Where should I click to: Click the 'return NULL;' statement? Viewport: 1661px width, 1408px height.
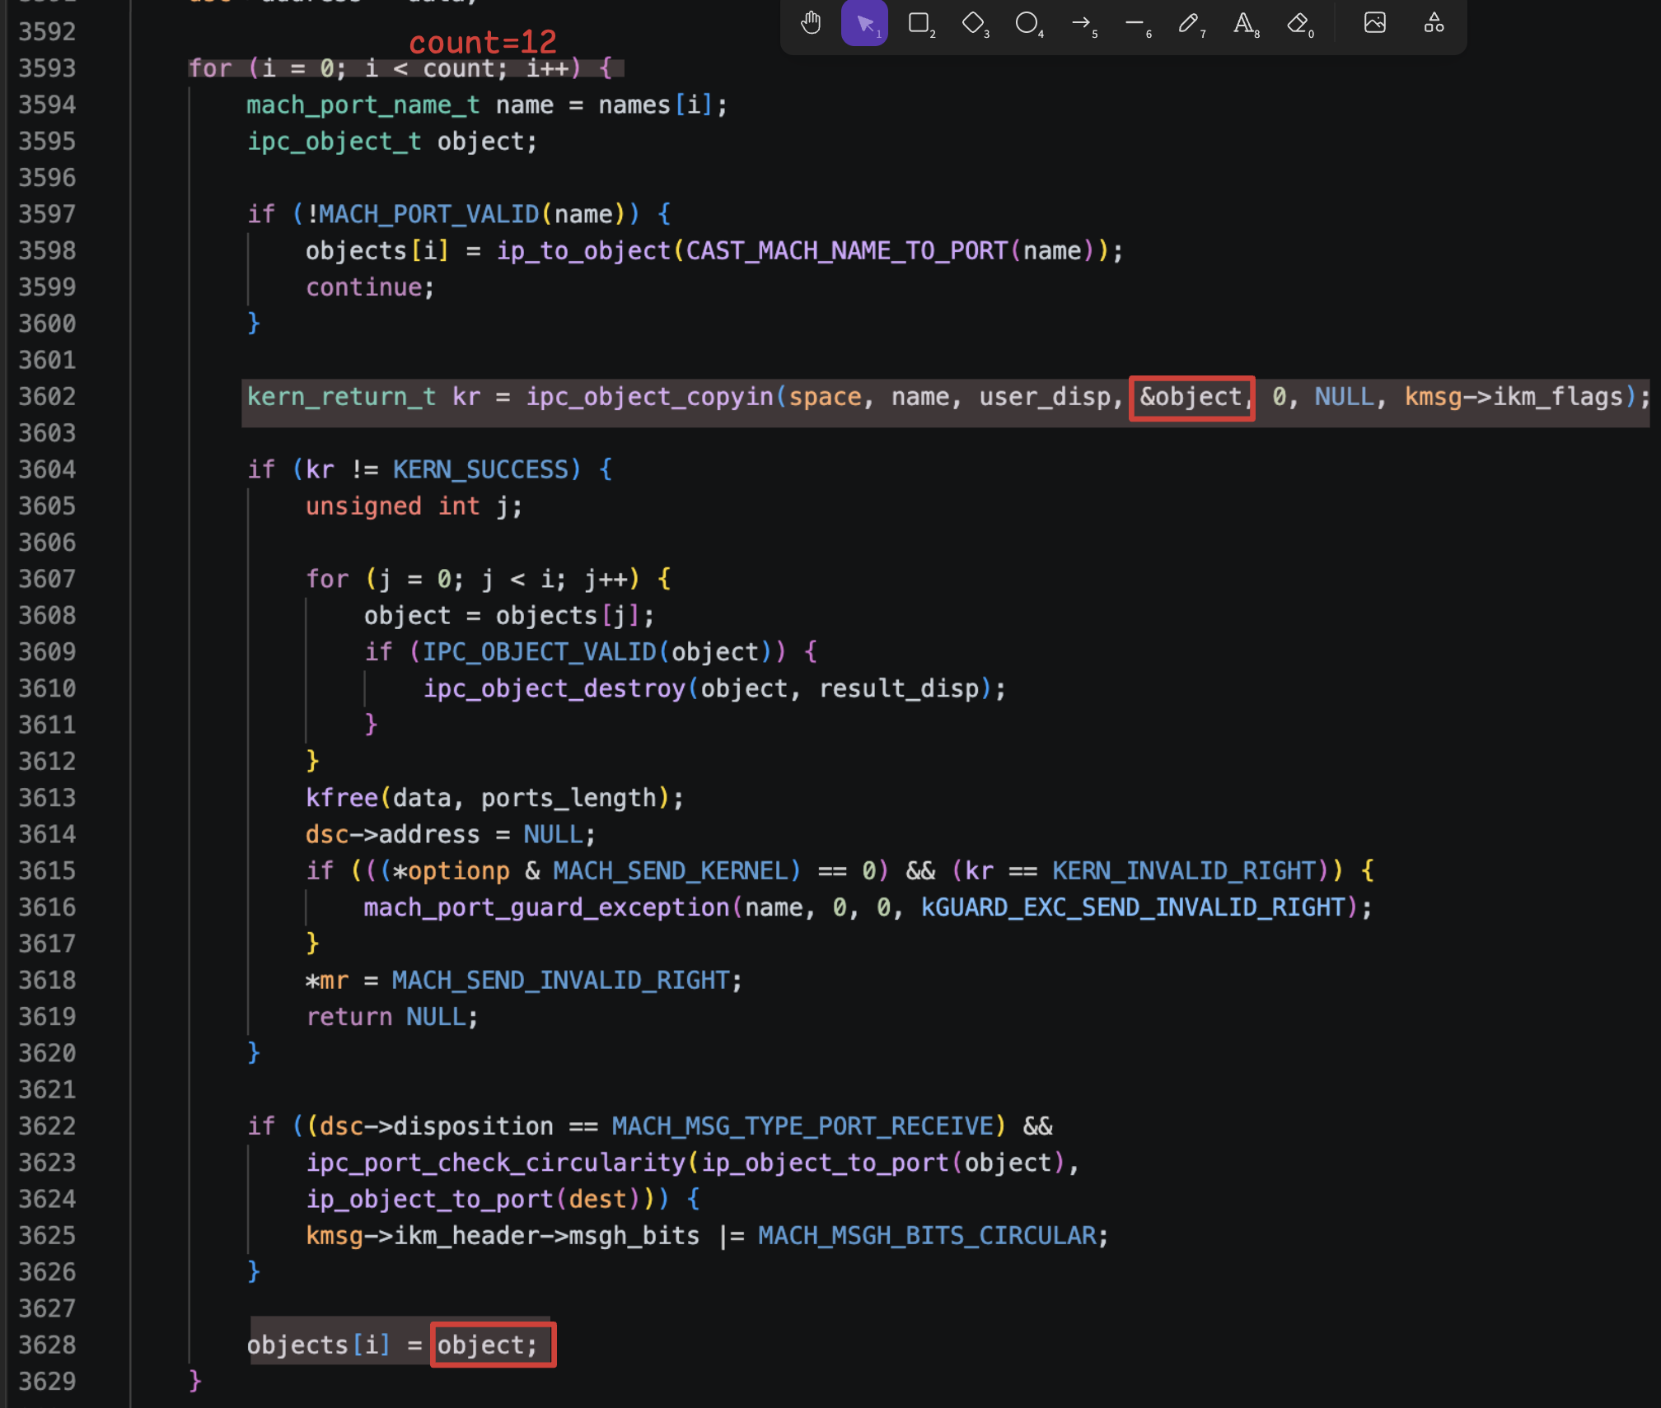[x=392, y=1017]
